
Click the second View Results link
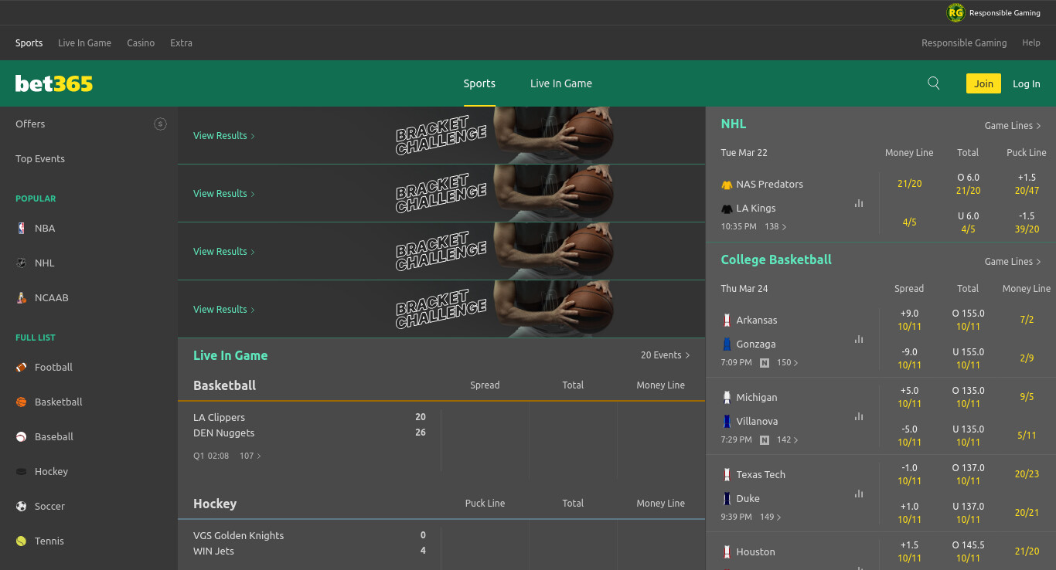(224, 193)
